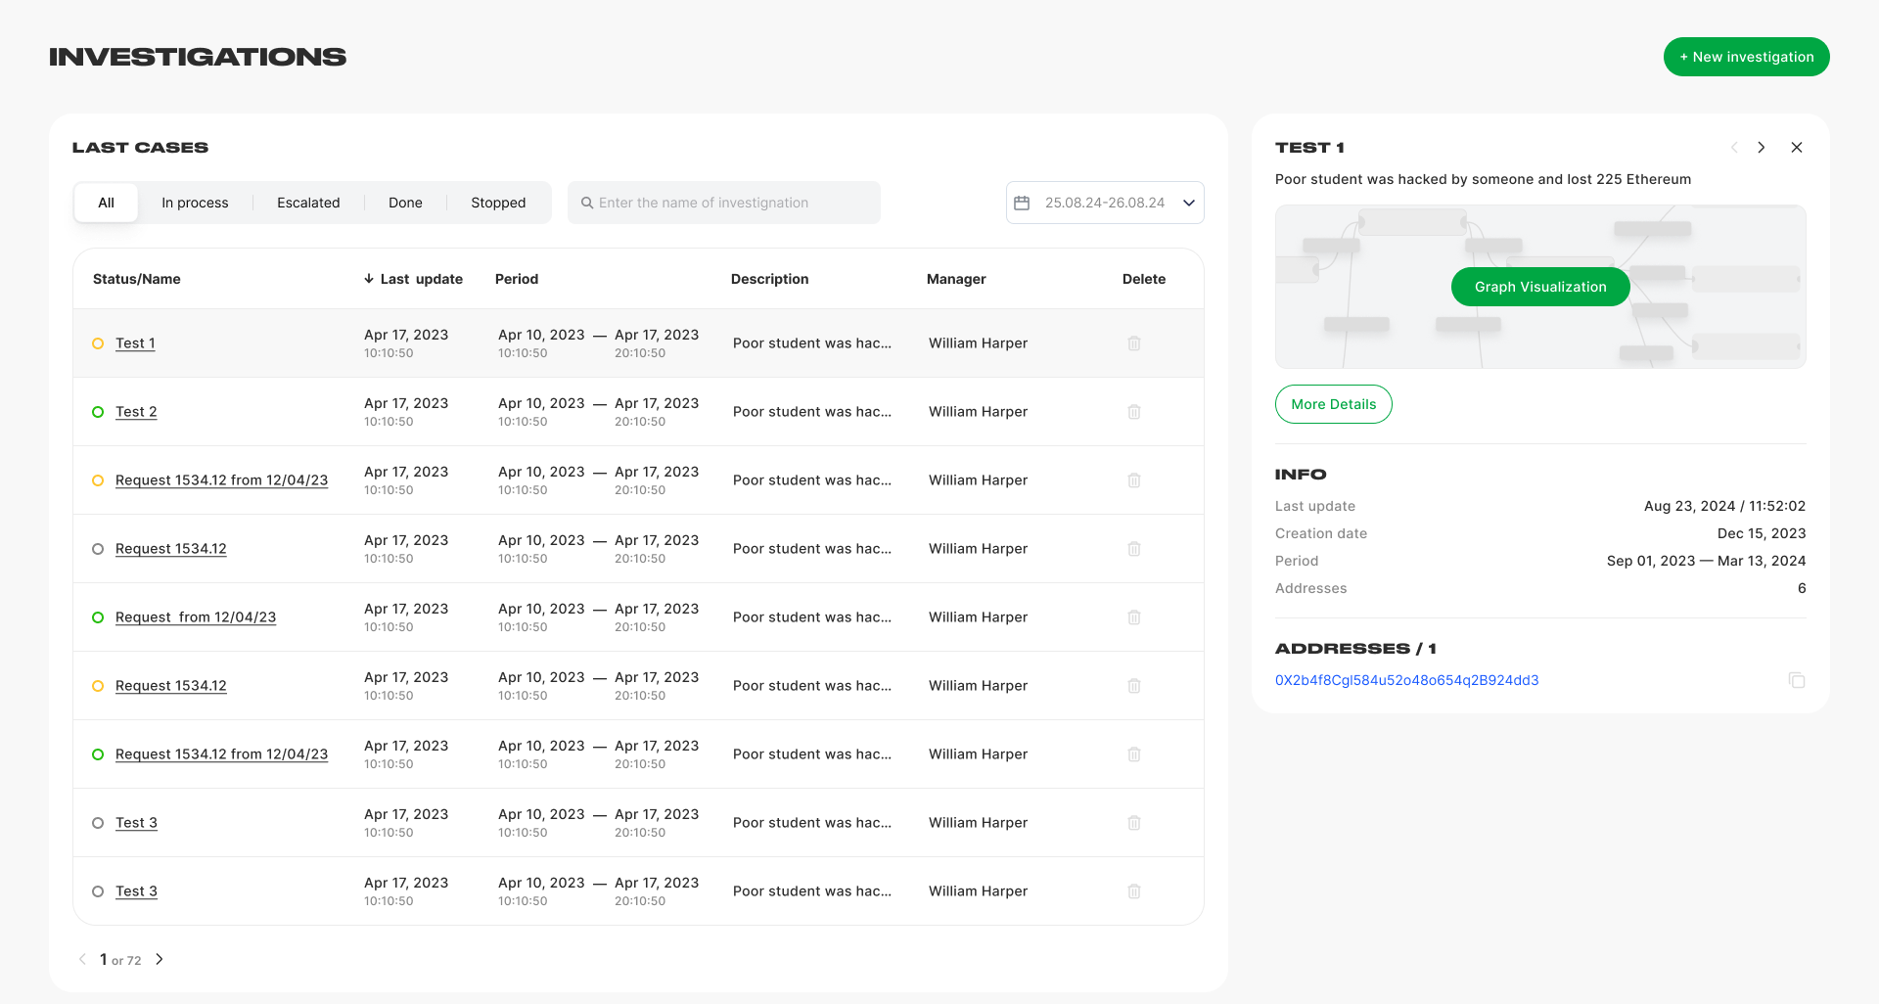
Task: Click description text in Test 2 row
Action: click(812, 412)
